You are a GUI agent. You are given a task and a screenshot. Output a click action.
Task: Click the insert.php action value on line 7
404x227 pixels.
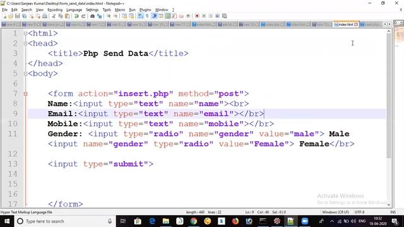[143, 94]
